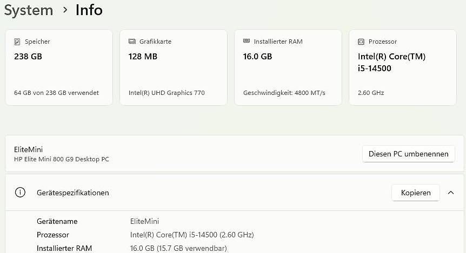Click the Prozessor CPU icon
Image resolution: width=466 pixels, height=253 pixels.
click(361, 42)
